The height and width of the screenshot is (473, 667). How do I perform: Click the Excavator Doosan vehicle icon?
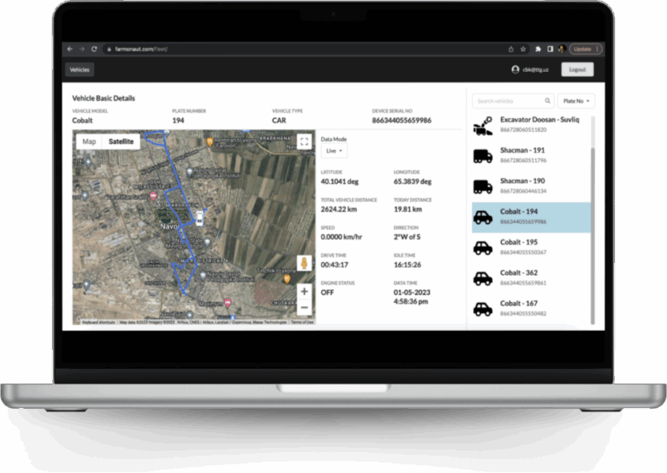(482, 126)
